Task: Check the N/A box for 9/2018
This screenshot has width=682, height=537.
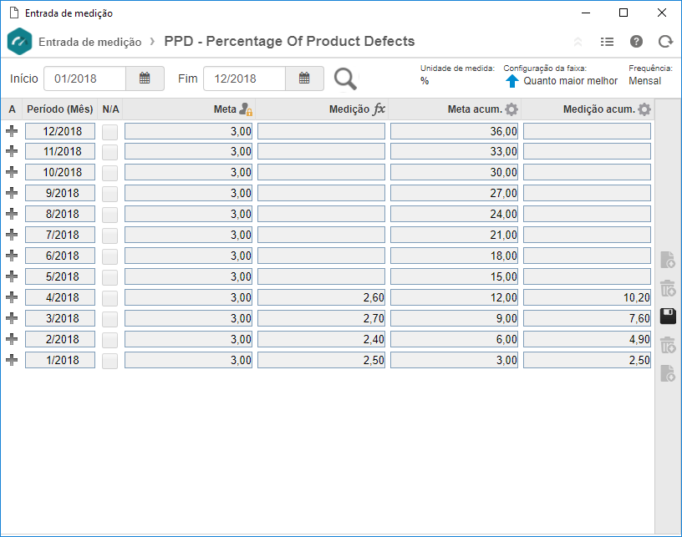Action: (110, 194)
